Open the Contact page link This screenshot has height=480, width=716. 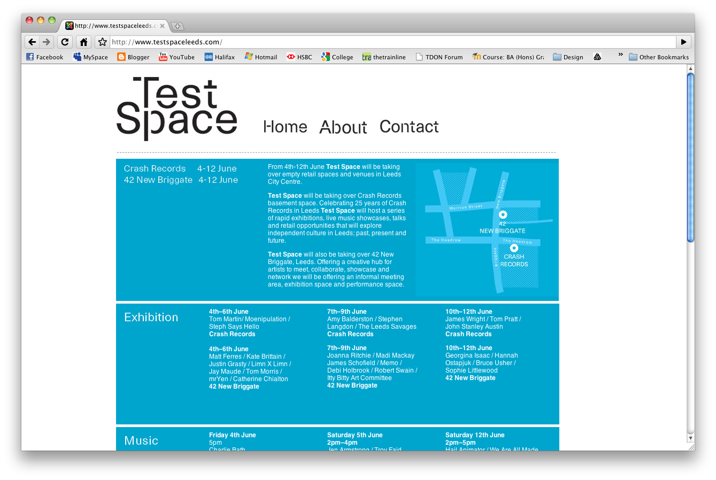click(x=409, y=127)
